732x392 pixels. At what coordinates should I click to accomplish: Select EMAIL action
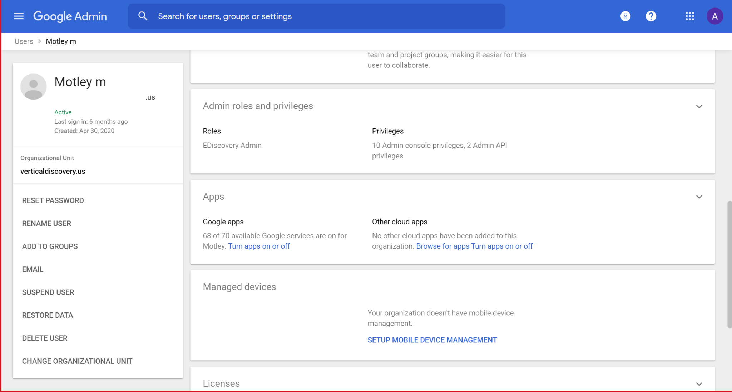click(33, 269)
